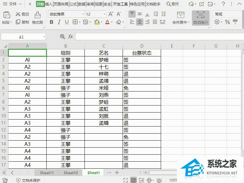Viewport: 244px width, 183px height.
Task: Toggle the eraser clear formatting tool
Action: click(119, 22)
